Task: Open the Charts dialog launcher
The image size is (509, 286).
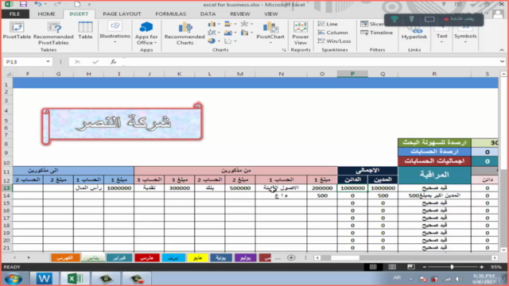Action: (284, 50)
